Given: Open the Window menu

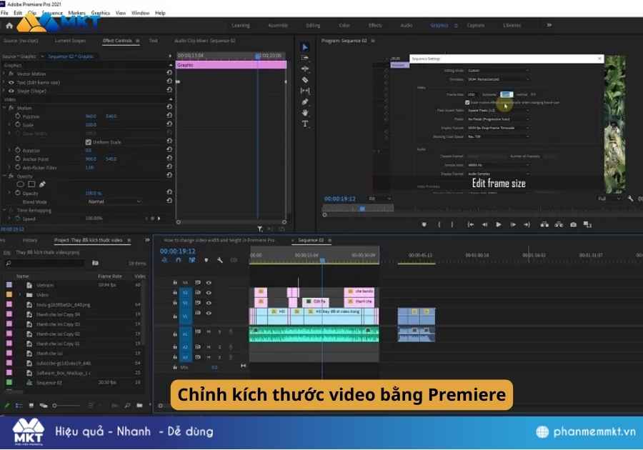Looking at the screenshot, I should (140, 13).
